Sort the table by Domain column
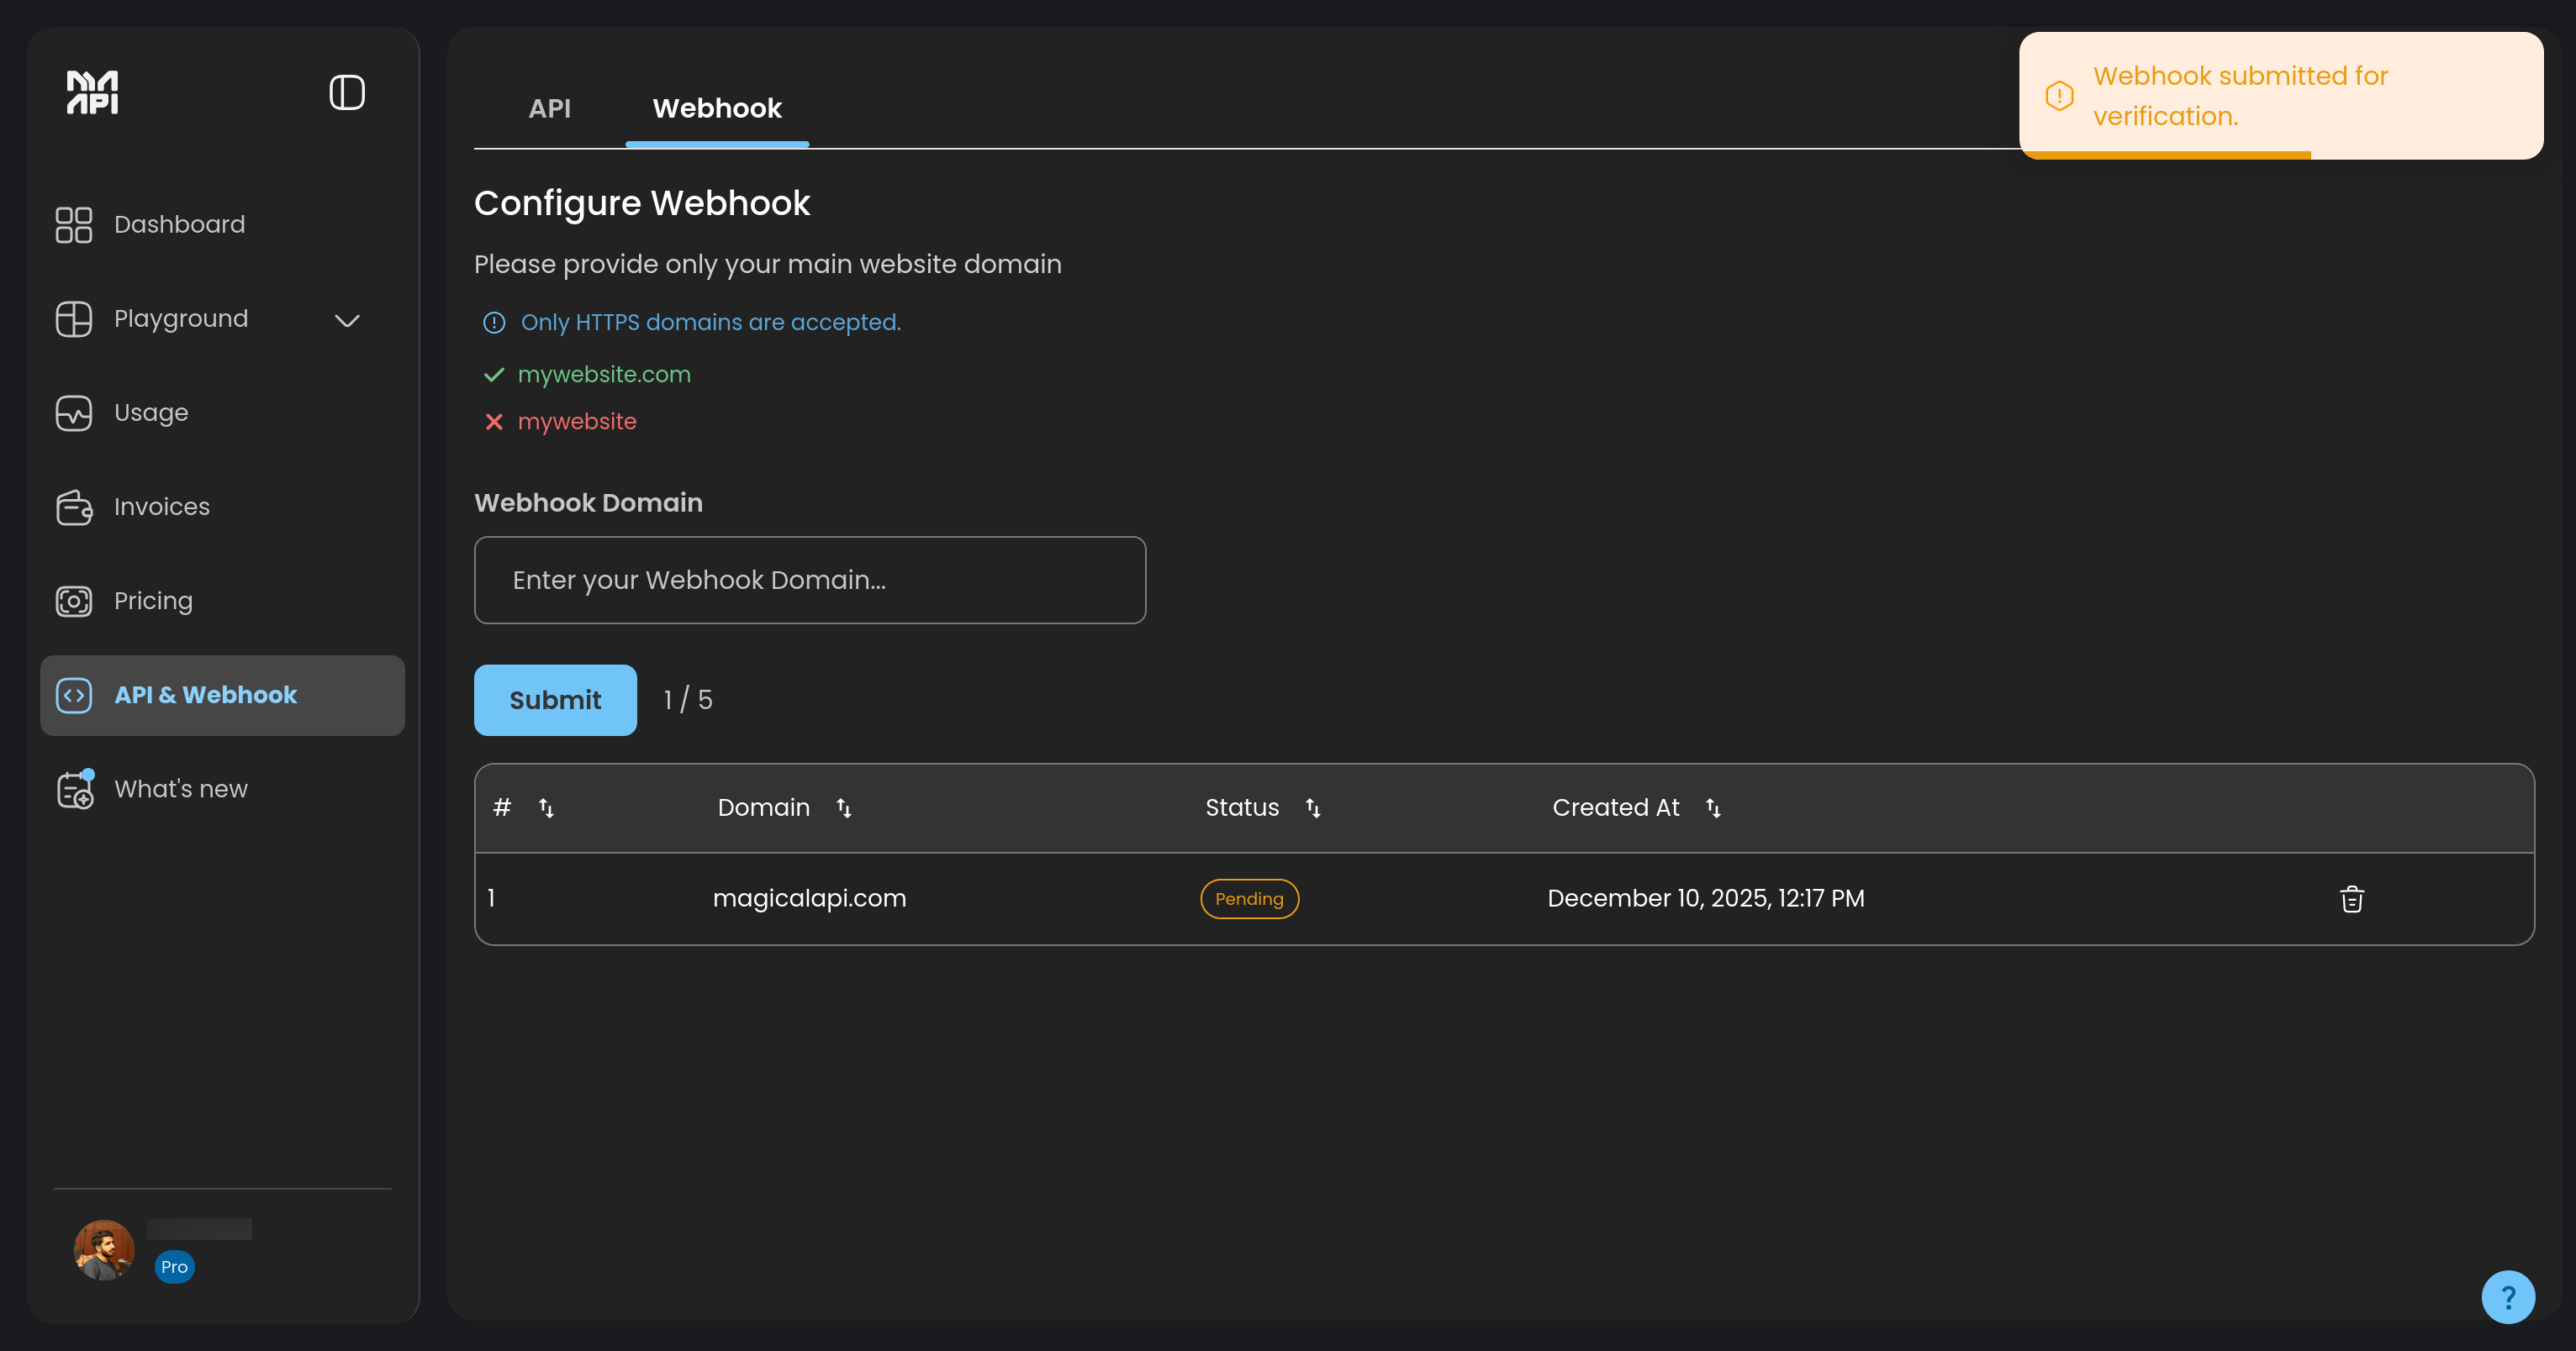The image size is (2576, 1351). click(844, 807)
